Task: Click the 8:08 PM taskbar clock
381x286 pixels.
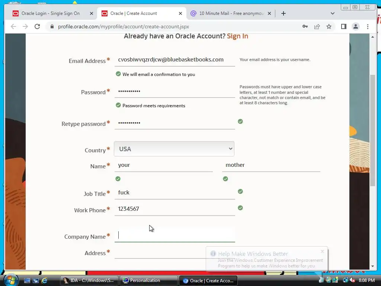Action: pyautogui.click(x=366, y=280)
